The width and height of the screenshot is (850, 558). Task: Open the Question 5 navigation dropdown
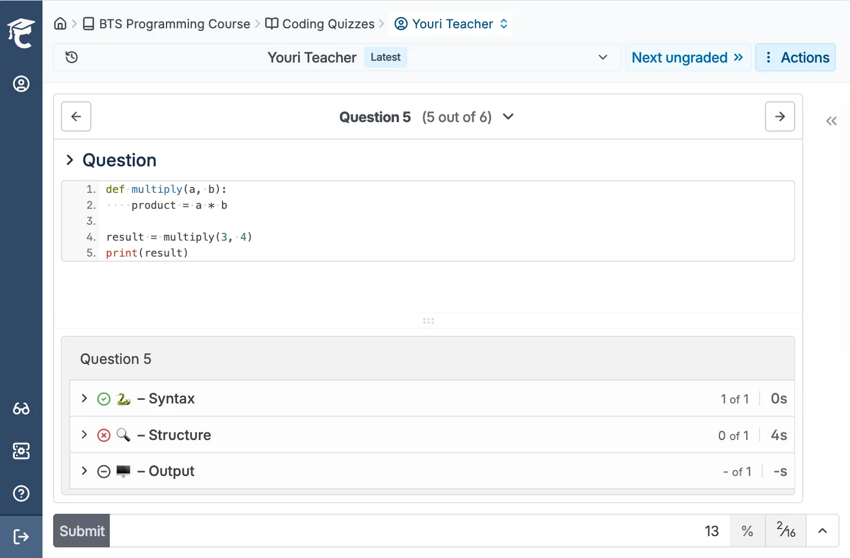tap(508, 117)
